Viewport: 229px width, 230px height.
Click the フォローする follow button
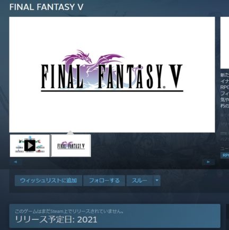click(104, 181)
